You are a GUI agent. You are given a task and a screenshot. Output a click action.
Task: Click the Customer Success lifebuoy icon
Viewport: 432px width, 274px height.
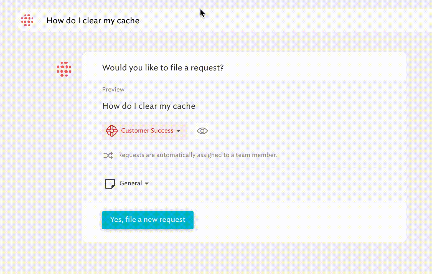point(112,131)
